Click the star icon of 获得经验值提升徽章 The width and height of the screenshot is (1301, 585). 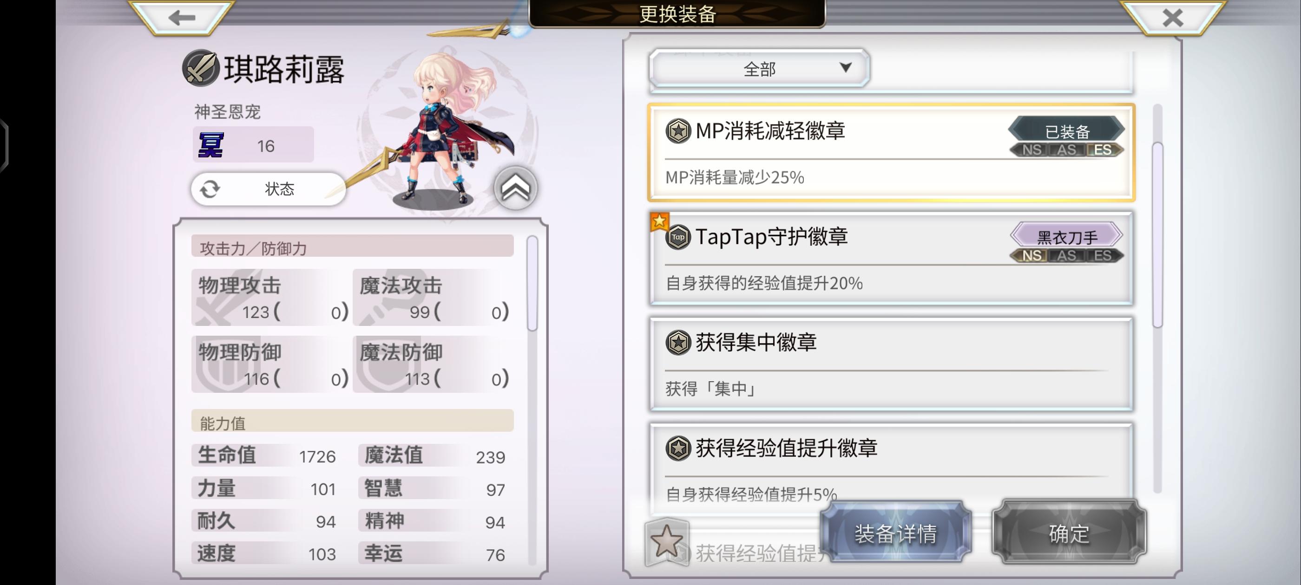(x=677, y=448)
